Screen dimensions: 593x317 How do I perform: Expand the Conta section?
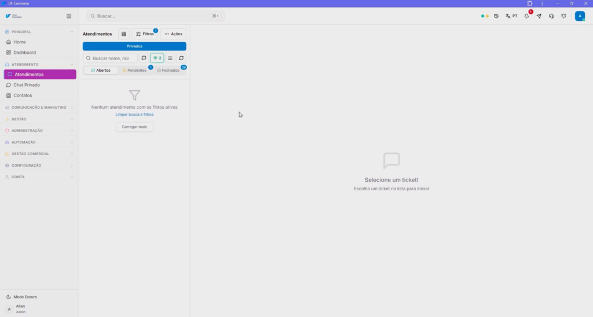[x=40, y=177]
